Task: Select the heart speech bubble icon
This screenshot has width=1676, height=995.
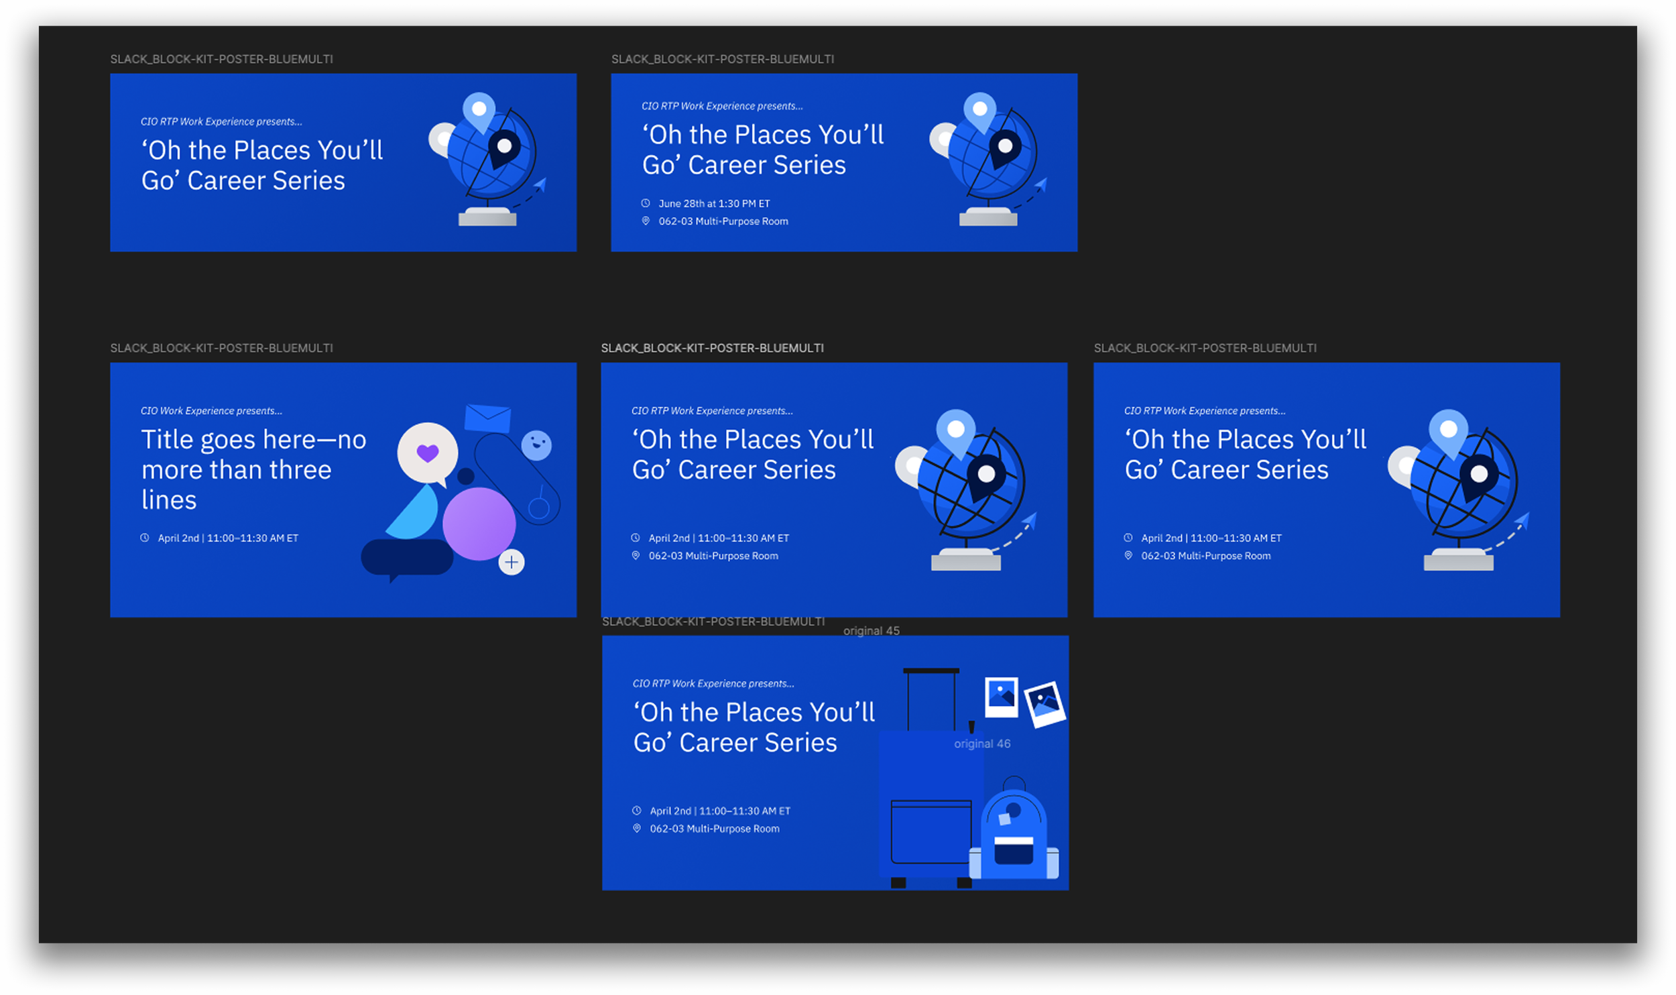Action: (427, 453)
